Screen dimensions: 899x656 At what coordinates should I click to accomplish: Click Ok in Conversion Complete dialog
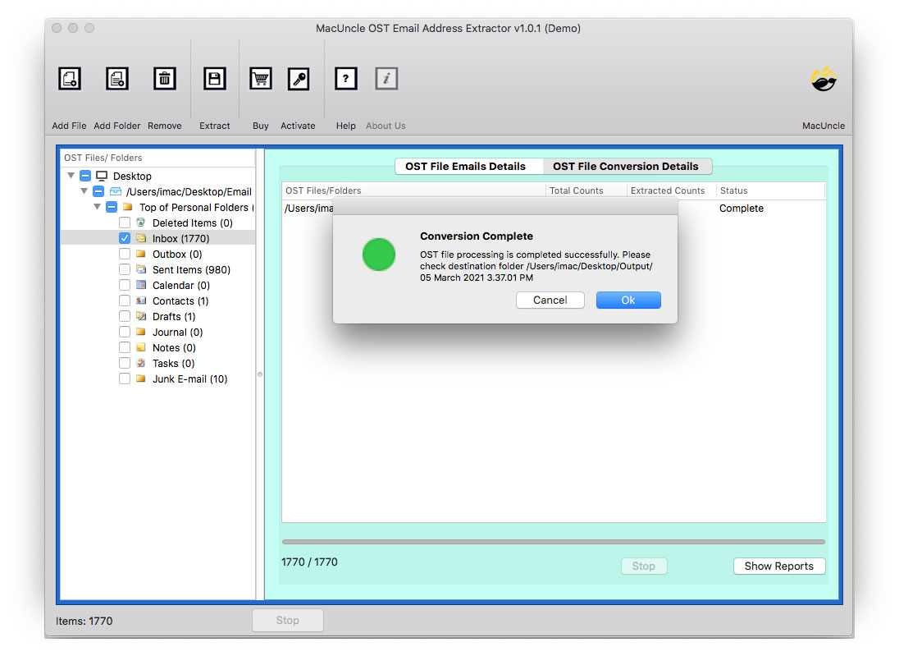tap(627, 300)
